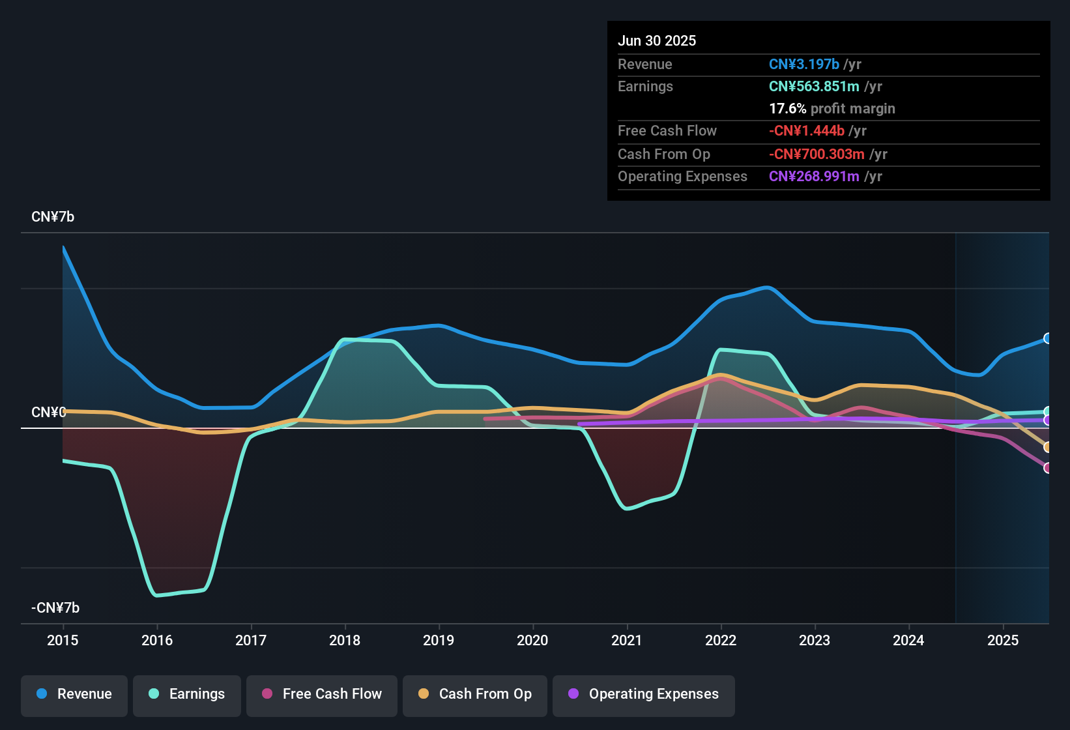The width and height of the screenshot is (1070, 730).
Task: Click the orange Cash From Op dot icon
Action: (x=424, y=695)
